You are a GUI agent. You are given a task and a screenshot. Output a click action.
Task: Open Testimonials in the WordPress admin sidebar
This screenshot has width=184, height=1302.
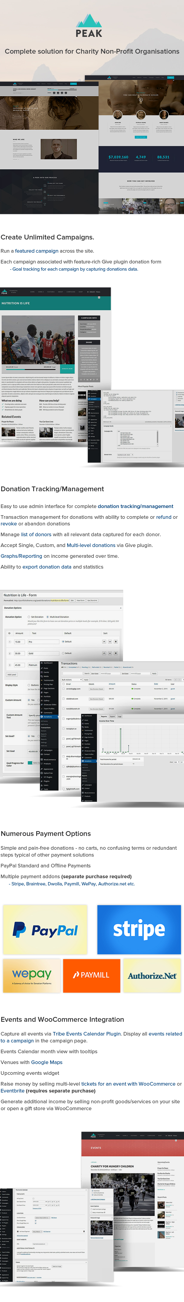(49, 680)
